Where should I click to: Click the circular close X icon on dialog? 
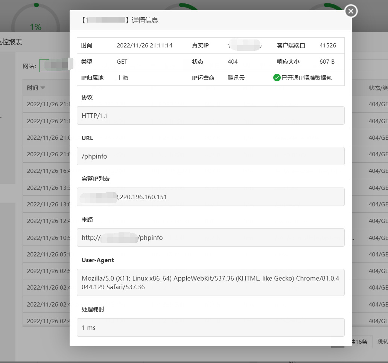pos(350,11)
